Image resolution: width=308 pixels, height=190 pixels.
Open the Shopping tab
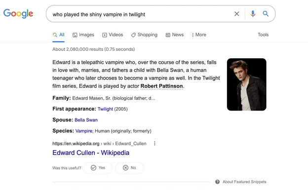click(x=144, y=35)
